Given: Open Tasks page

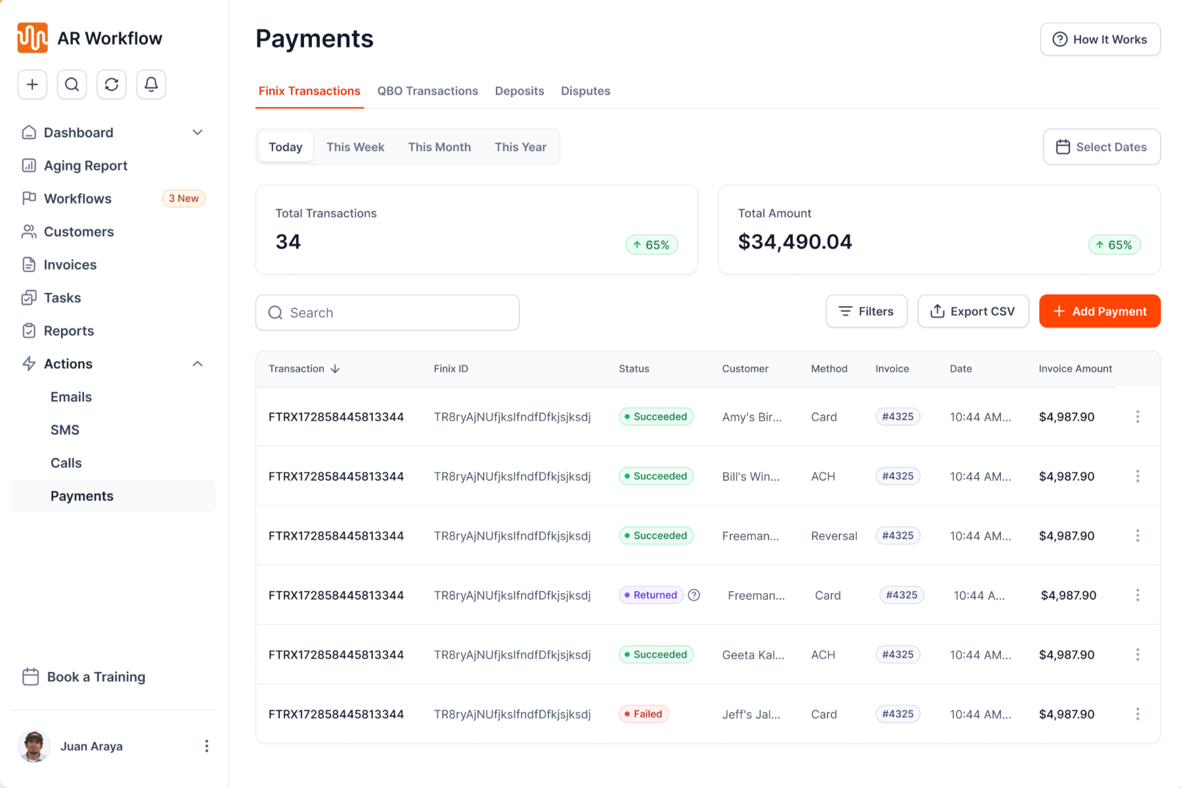Looking at the screenshot, I should click(x=113, y=297).
